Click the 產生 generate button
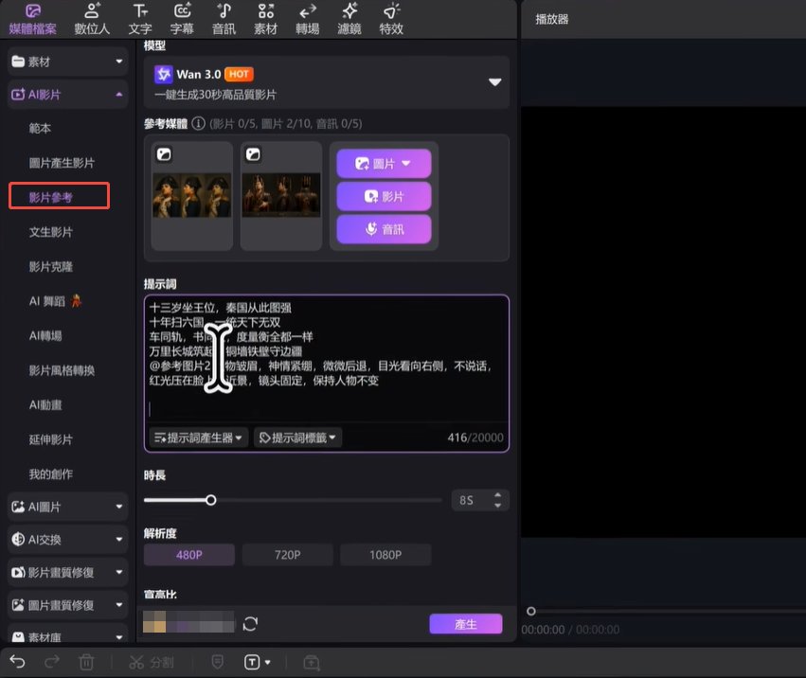Screen dimensions: 806x678 [466, 624]
